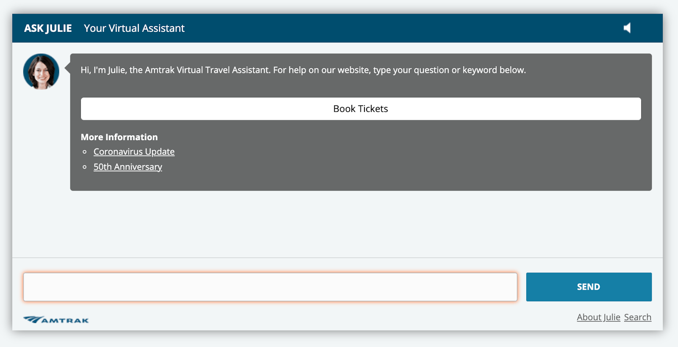Click the ASK JULIE header title
The height and width of the screenshot is (347, 678).
pyautogui.click(x=47, y=28)
